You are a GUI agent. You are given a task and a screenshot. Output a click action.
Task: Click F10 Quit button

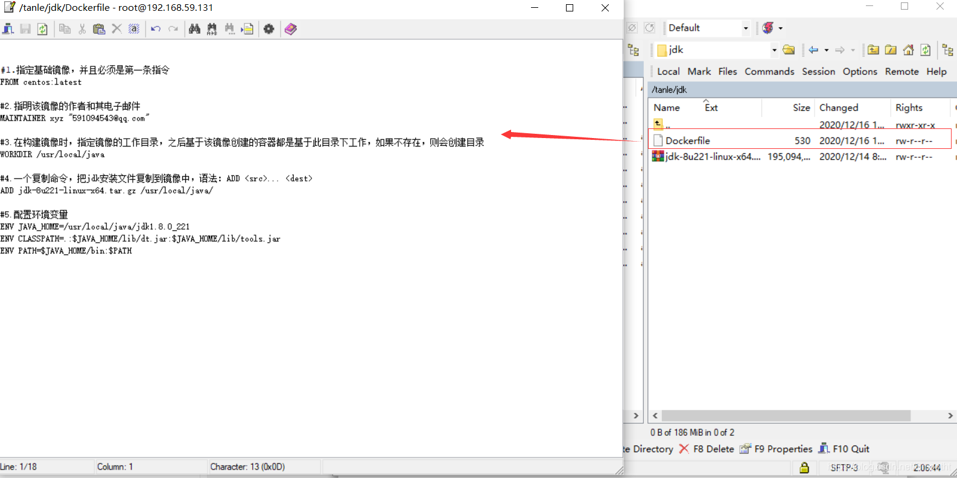point(844,449)
